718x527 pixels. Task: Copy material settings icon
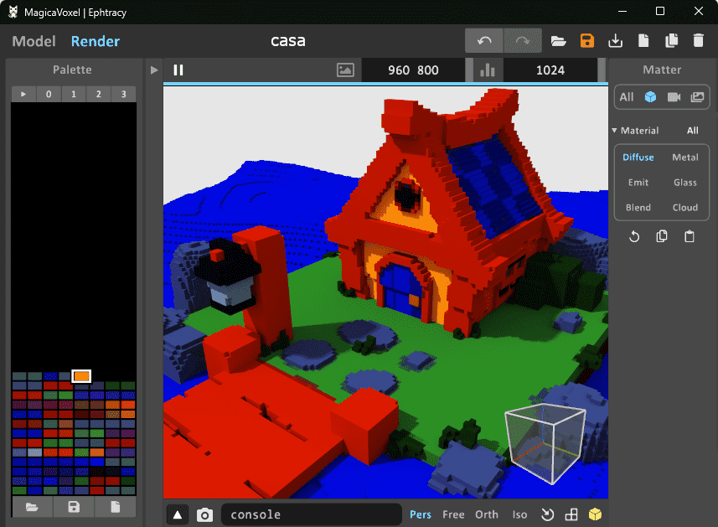point(662,236)
